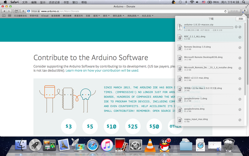Click the 清除 button in downloads panel
Image resolution: width=249 pixels, height=156 pixels.
coord(241,19)
